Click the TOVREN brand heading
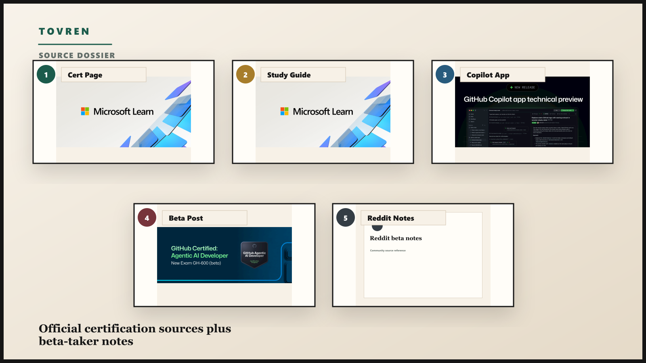The width and height of the screenshot is (646, 363). pyautogui.click(x=64, y=31)
